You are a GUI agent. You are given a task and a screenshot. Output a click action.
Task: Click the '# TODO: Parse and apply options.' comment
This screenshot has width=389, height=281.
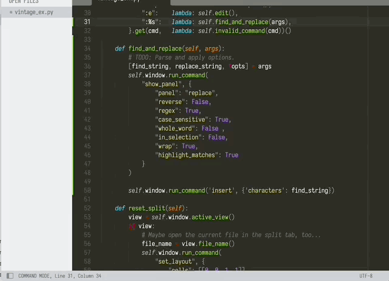[x=181, y=57]
